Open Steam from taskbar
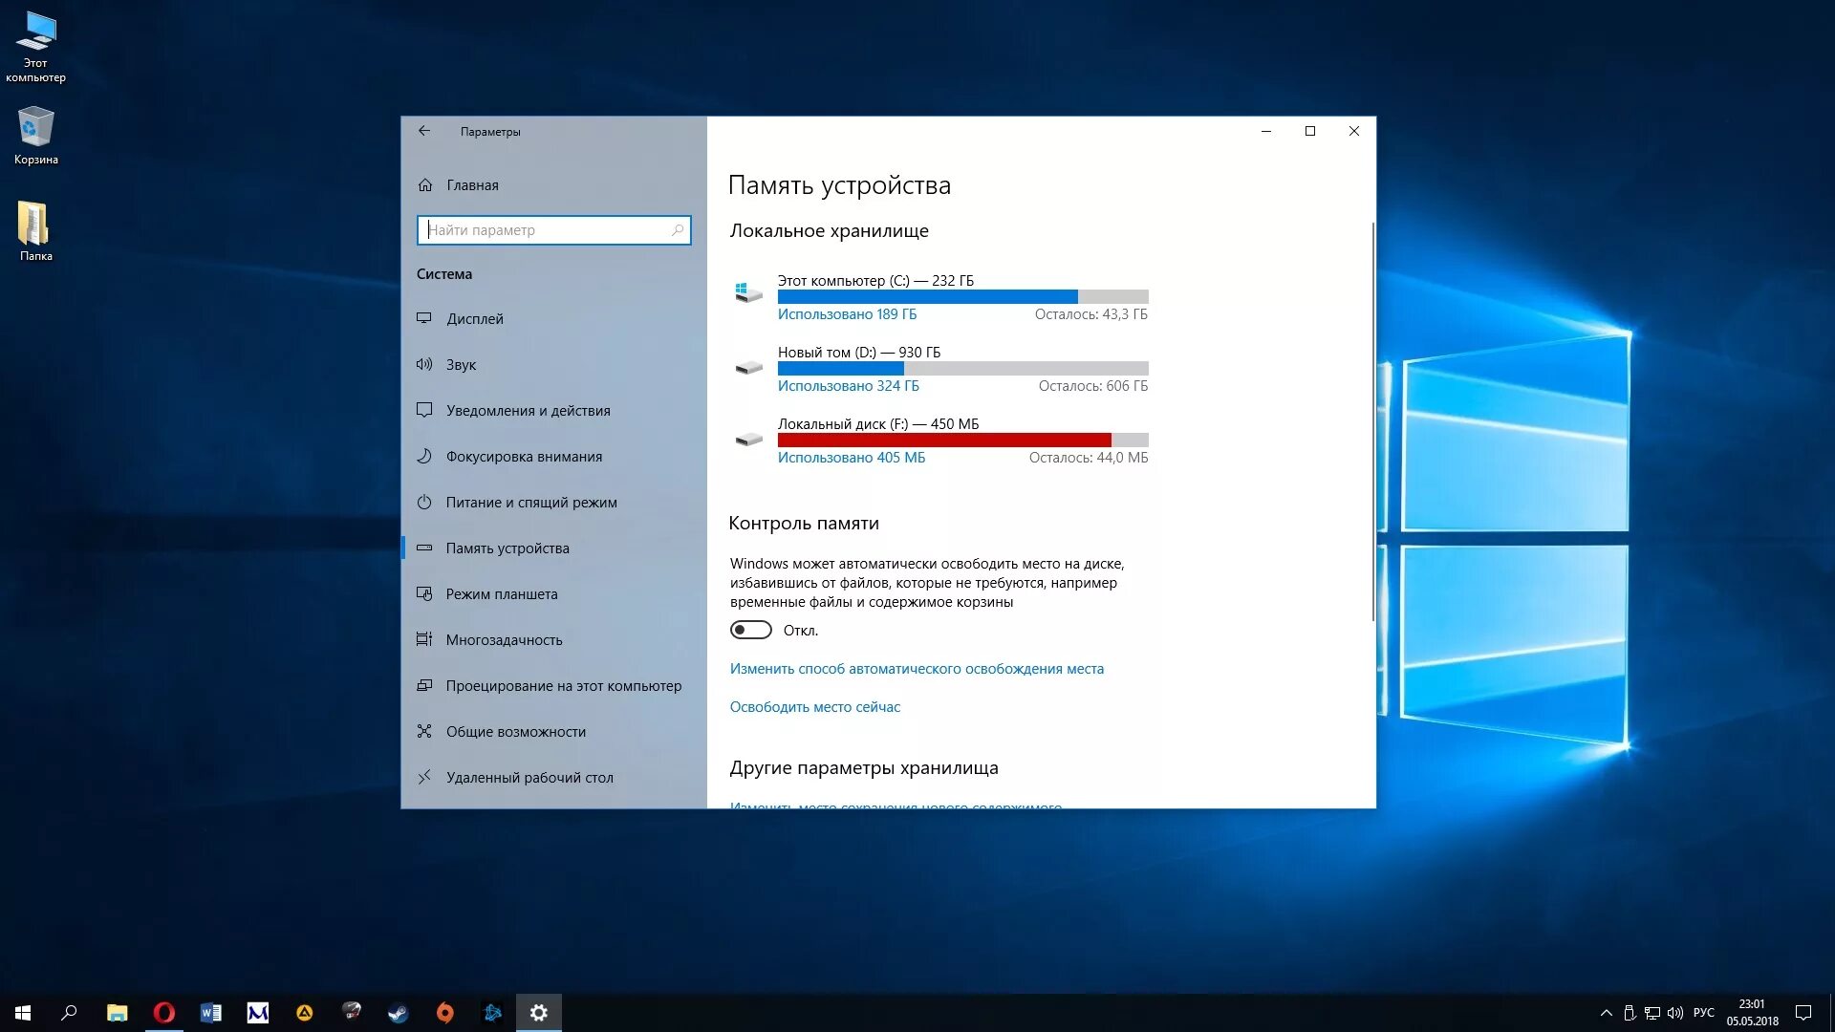The height and width of the screenshot is (1032, 1835). (x=398, y=1013)
